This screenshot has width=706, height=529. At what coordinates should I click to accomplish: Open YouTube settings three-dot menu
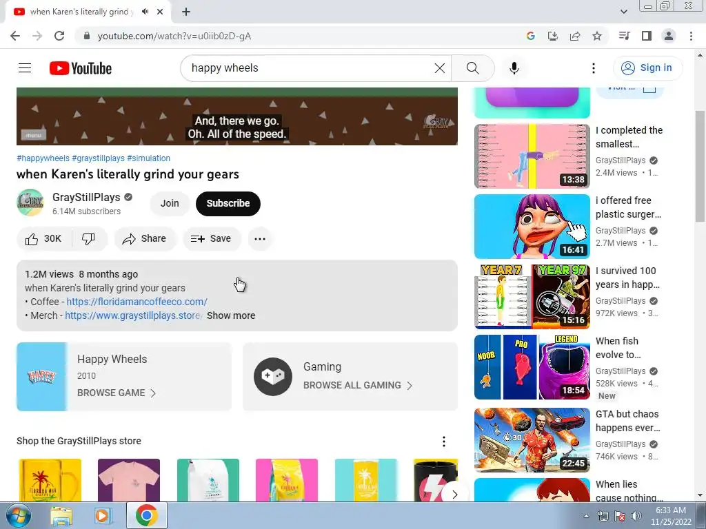[594, 68]
